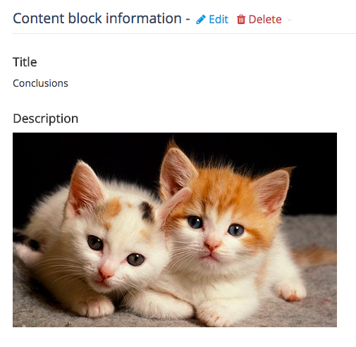The image size is (356, 347).
Task: Click the orange kitten's tail
Action: point(315,255)
